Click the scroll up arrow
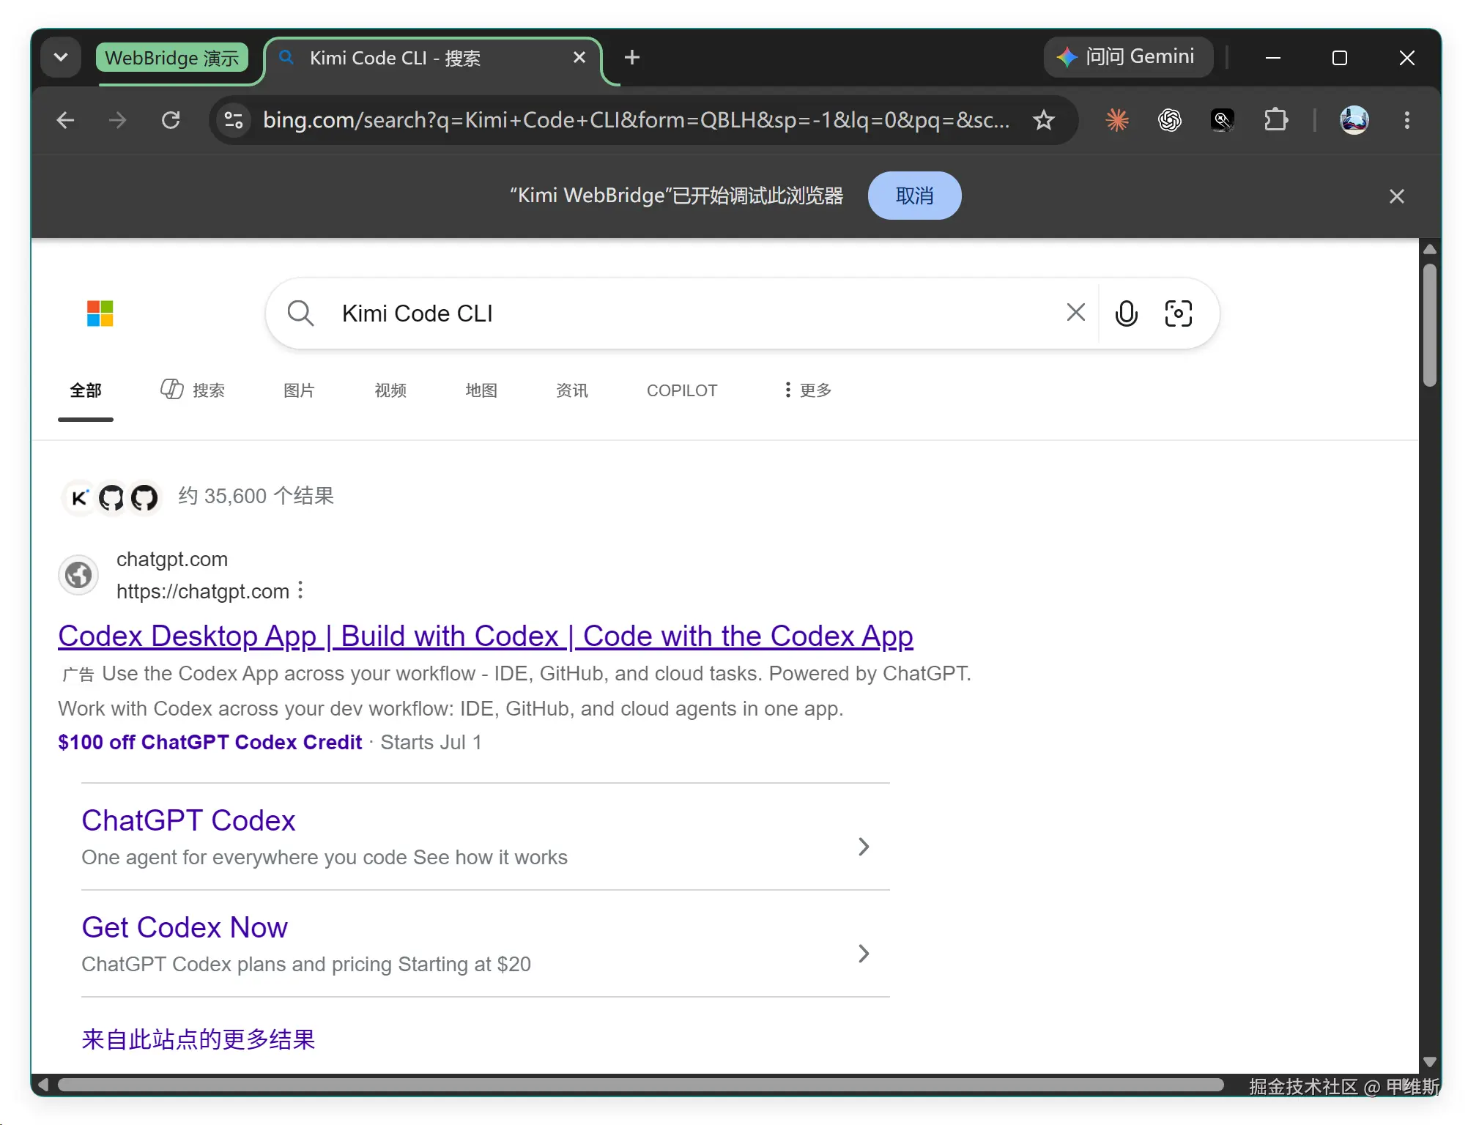The width and height of the screenshot is (1468, 1125). 1429,250
